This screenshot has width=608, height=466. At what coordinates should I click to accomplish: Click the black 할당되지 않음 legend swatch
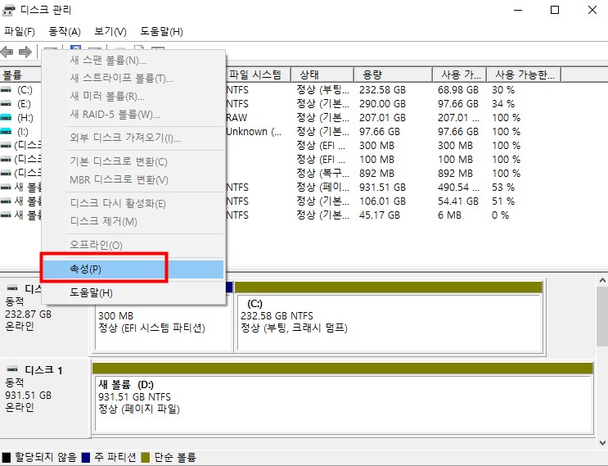7,458
